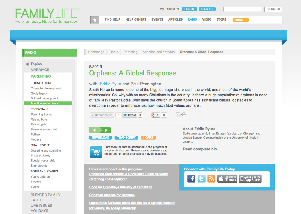Open the HELP OTHERS menu
Screen dimensions: 301x214
[x=136, y=19]
